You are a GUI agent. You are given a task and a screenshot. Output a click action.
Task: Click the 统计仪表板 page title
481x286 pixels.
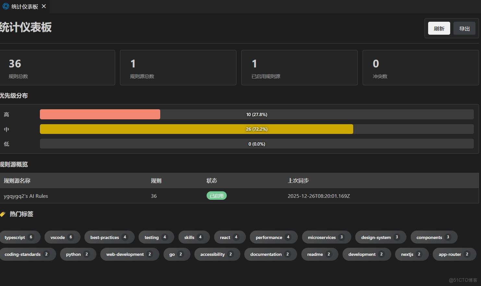(26, 27)
